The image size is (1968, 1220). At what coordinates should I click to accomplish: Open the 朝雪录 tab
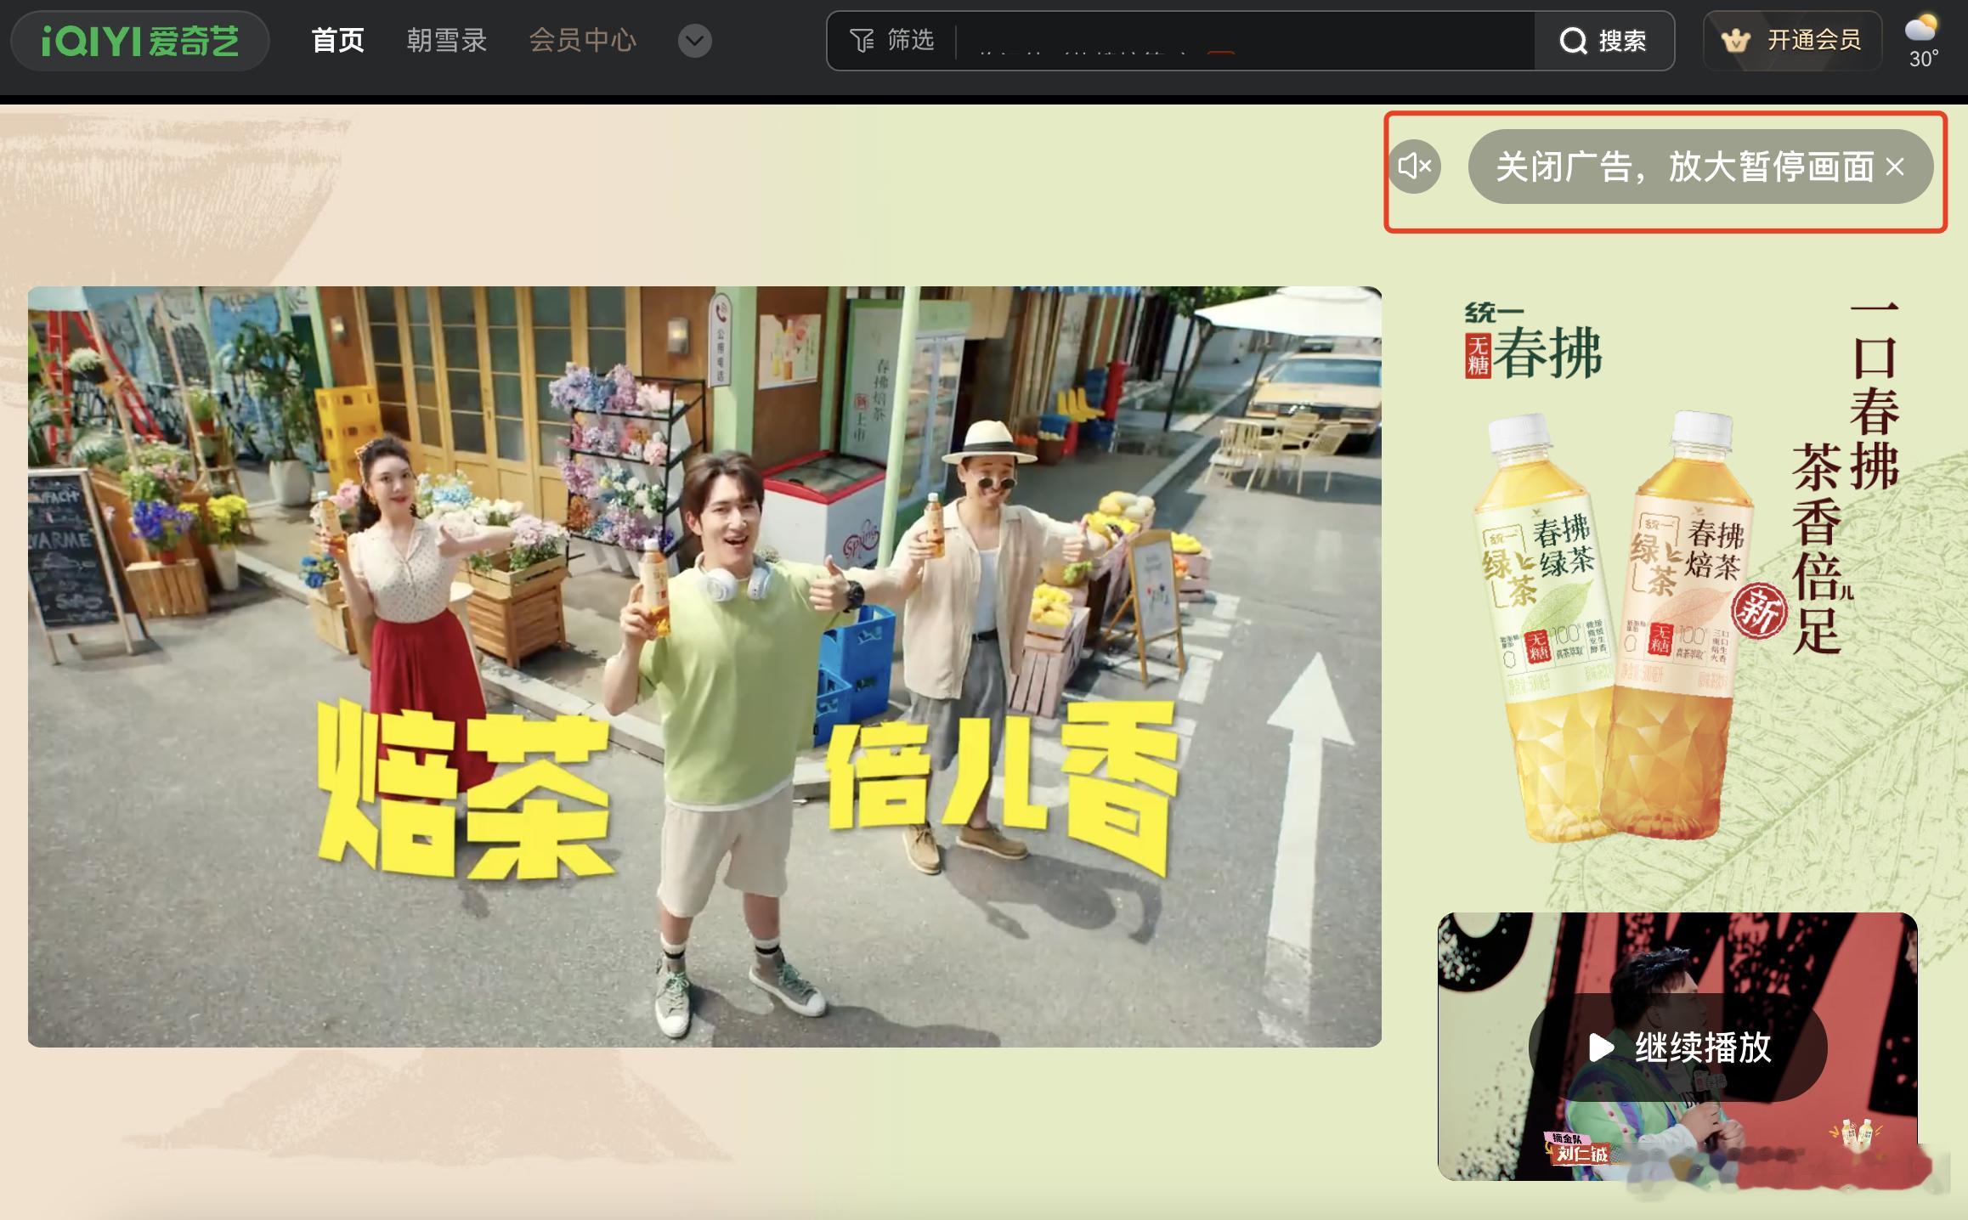446,40
